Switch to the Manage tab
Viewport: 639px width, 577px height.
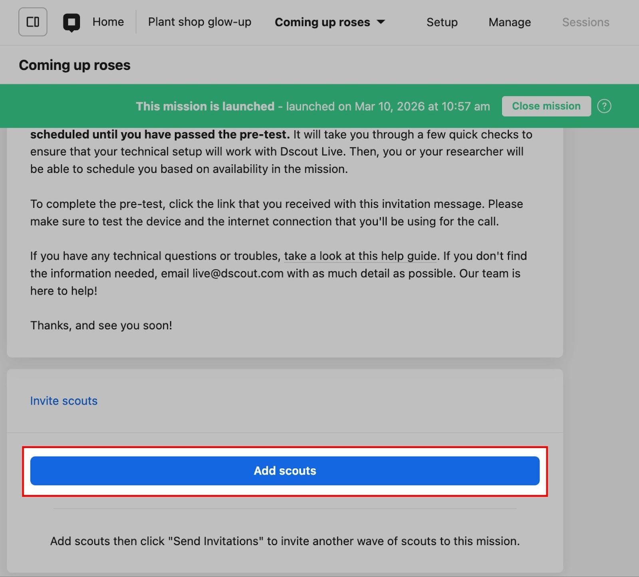[510, 22]
